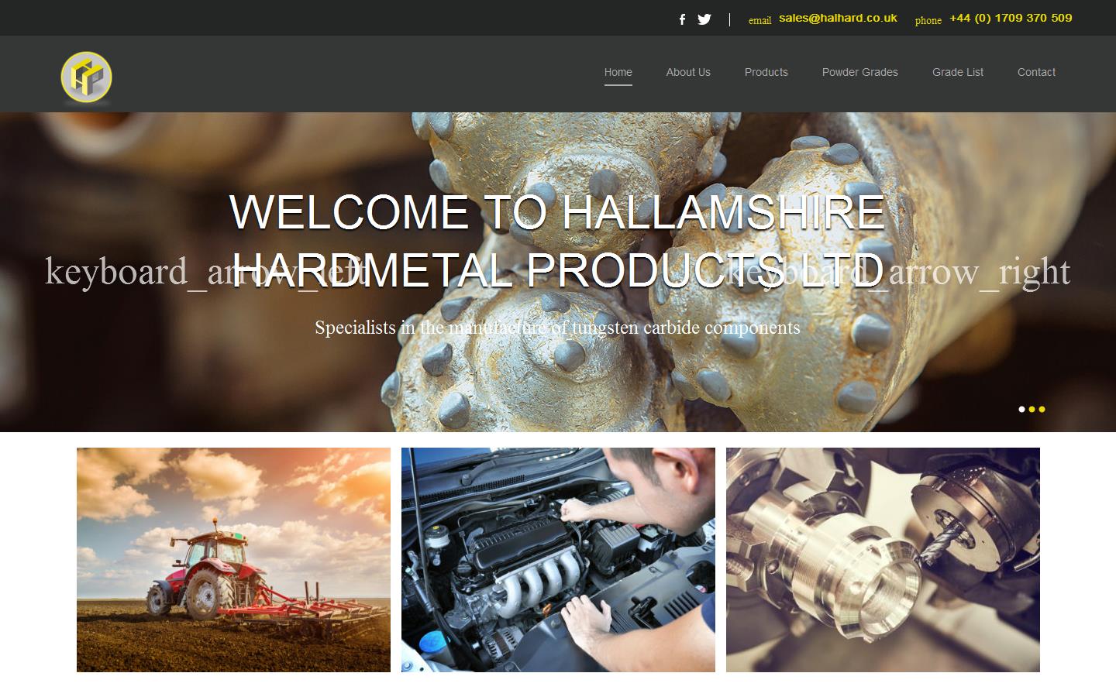1116x697 pixels.
Task: Select the second carousel dot
Action: 1032,409
